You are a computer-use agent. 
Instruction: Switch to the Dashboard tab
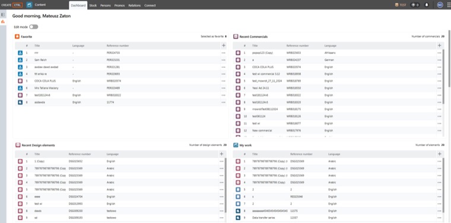(x=78, y=5)
